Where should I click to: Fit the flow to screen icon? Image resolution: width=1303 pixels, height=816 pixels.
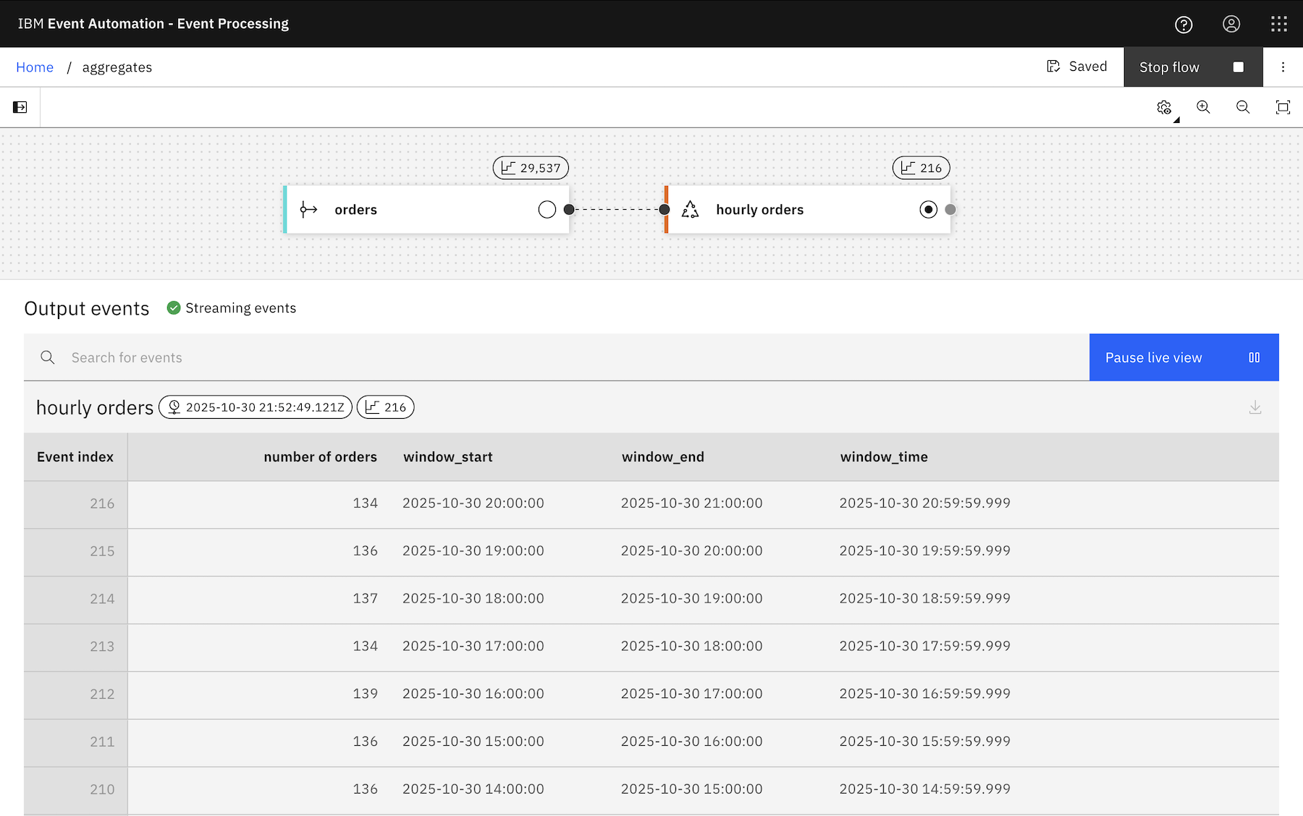(x=1283, y=107)
